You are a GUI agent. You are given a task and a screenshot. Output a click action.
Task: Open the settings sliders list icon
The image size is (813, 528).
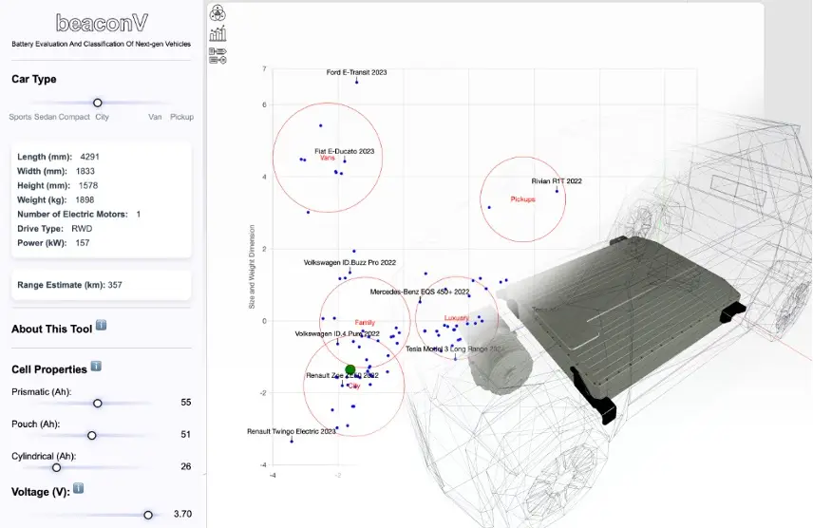(217, 55)
